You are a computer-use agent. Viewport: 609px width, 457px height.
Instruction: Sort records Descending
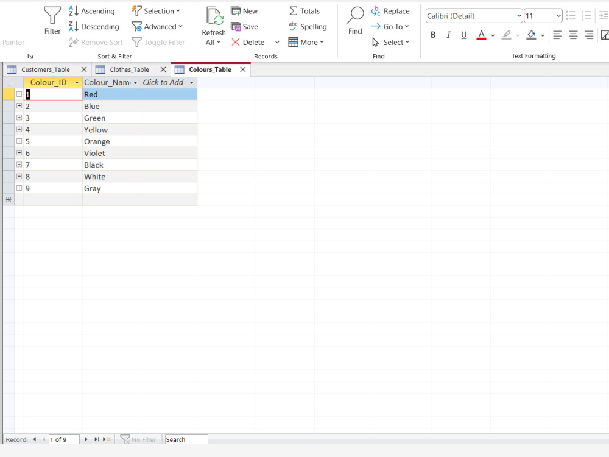point(94,27)
